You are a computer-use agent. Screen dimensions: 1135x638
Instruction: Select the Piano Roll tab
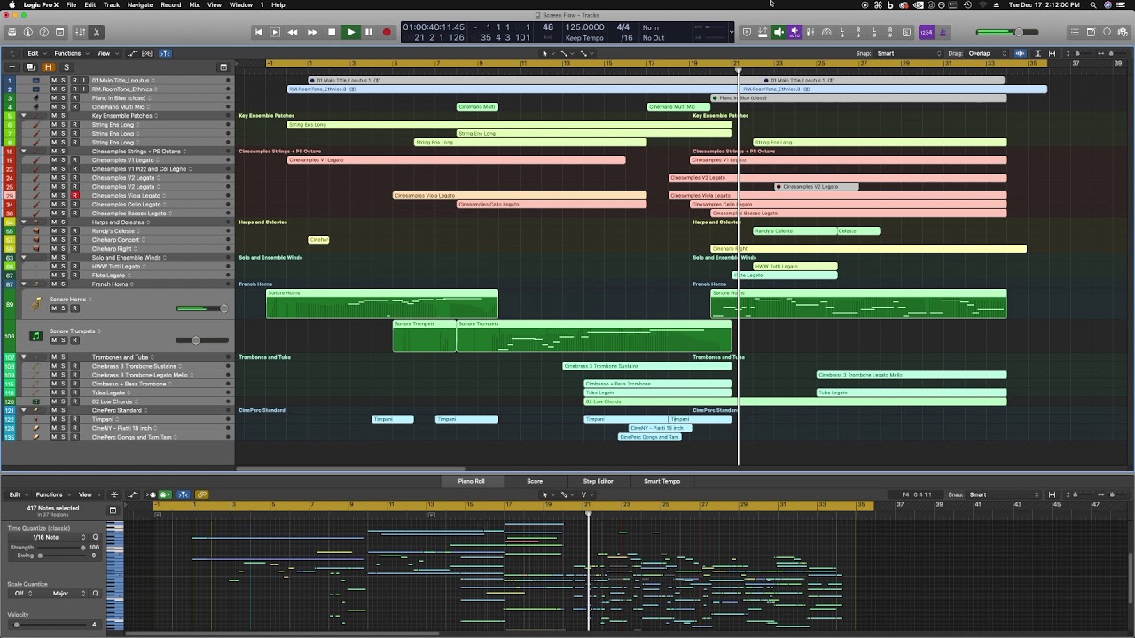[471, 481]
